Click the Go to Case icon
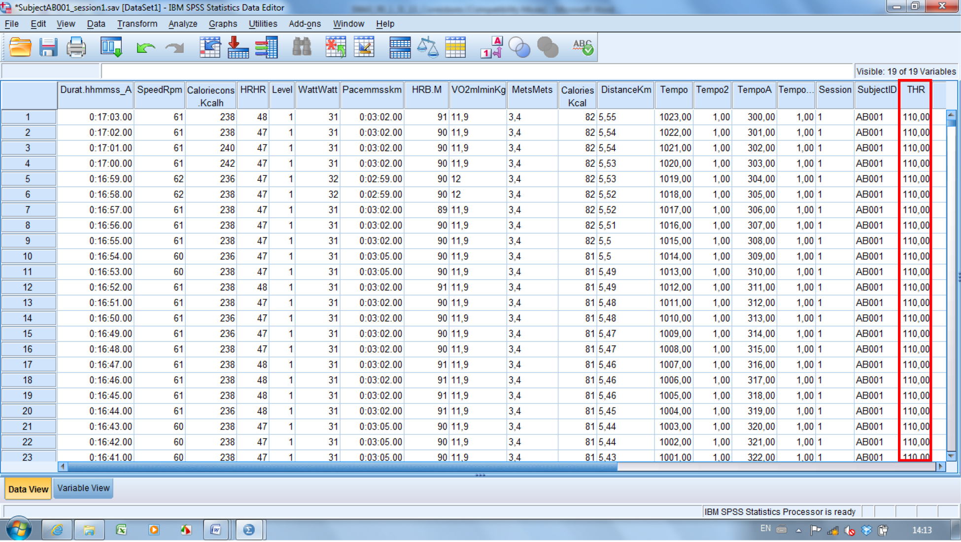The height and width of the screenshot is (542, 961). pyautogui.click(x=210, y=47)
